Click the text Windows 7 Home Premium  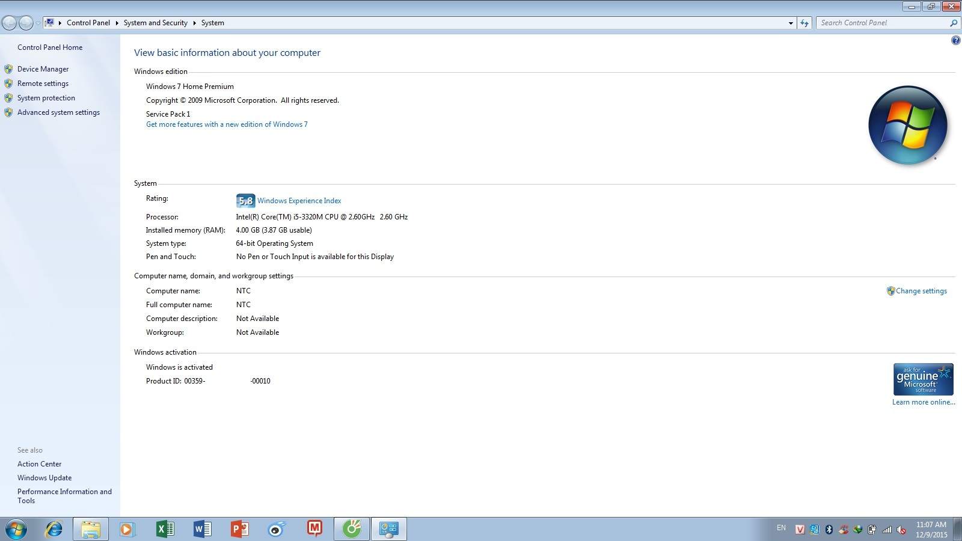(190, 87)
